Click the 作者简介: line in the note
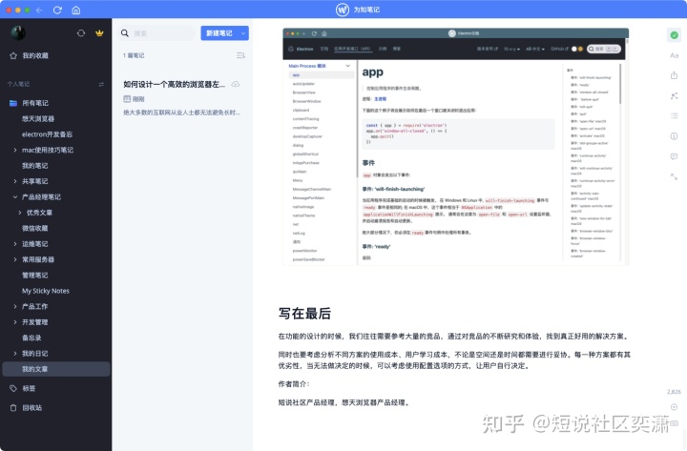Screen dimensions: 687x451 294,384
